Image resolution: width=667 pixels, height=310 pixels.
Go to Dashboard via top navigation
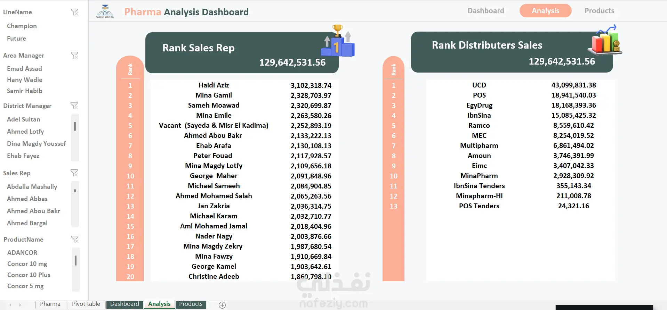485,11
